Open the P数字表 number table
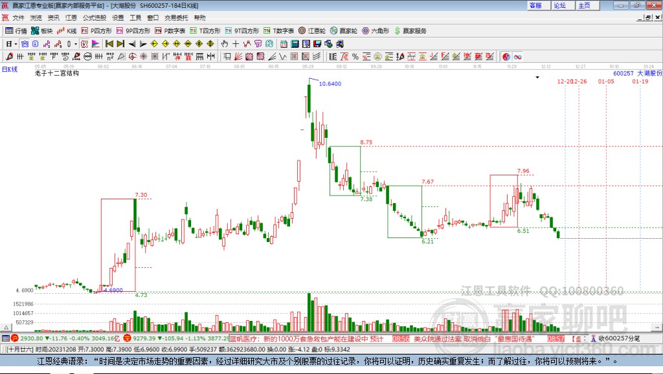663x374 pixels. [170, 31]
